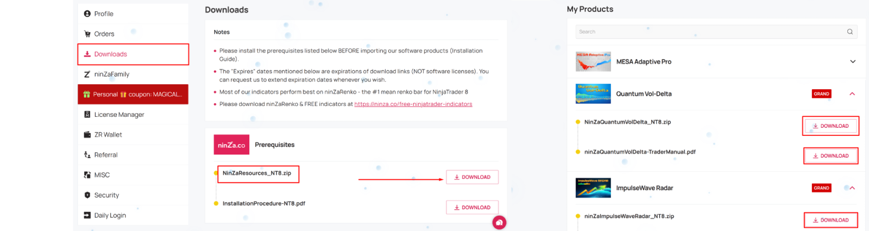This screenshot has width=869, height=231.
Task: Click the ImpulseWave Radar thumbnail
Action: (593, 188)
